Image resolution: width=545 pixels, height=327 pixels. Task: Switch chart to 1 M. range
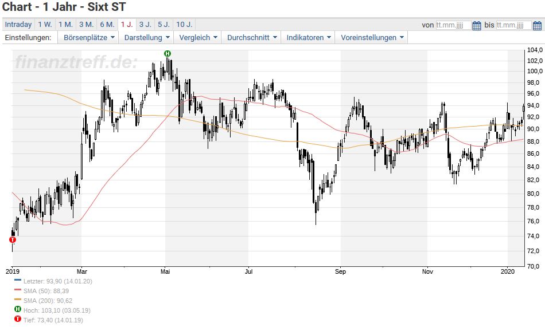tap(65, 25)
